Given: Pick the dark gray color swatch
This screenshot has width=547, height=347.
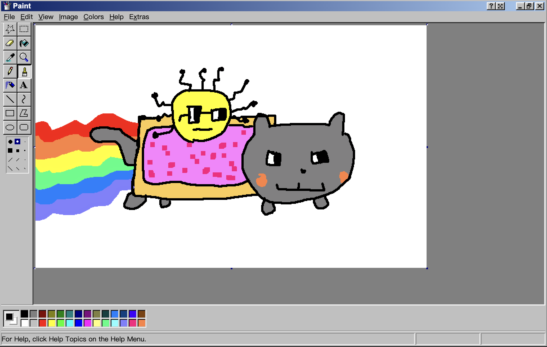Looking at the screenshot, I should click(x=33, y=314).
